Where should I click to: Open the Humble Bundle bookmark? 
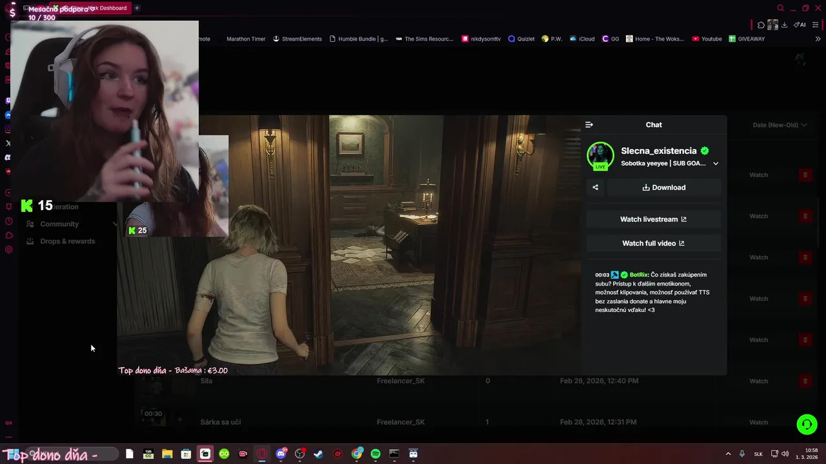(x=359, y=39)
